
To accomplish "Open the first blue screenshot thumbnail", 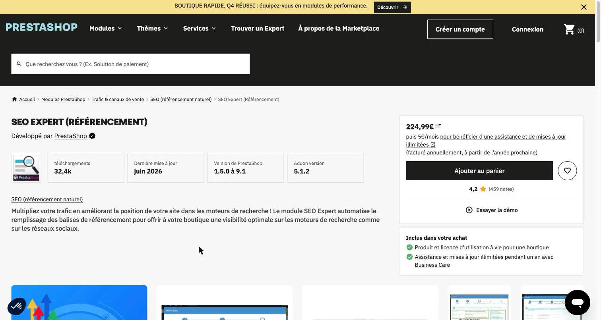I will 79,303.
